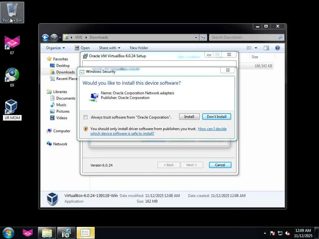Open the view options dropdown arrow
Viewport: 319px width, 239px height.
click(256, 48)
